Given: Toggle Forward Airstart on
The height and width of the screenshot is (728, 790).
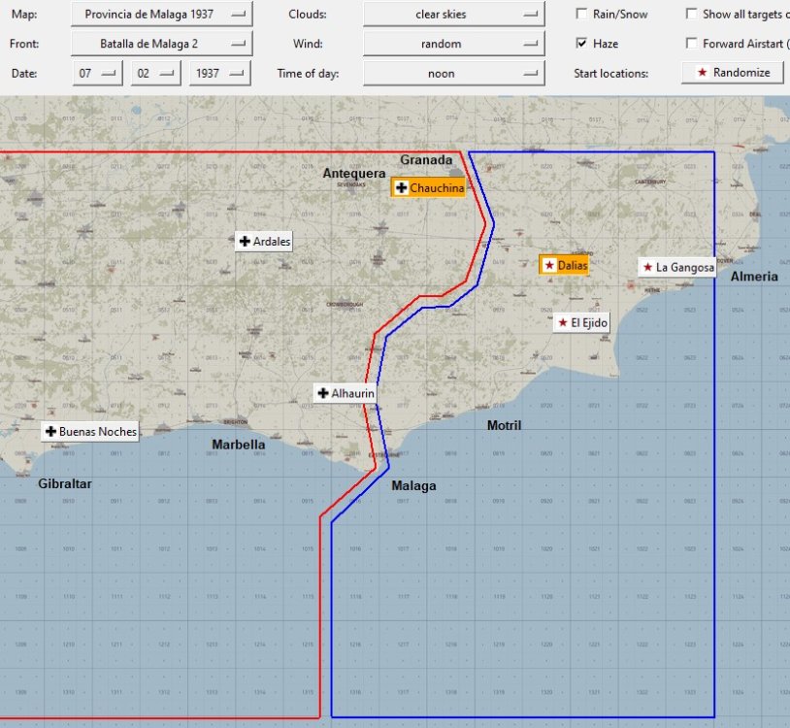Looking at the screenshot, I should (x=694, y=43).
